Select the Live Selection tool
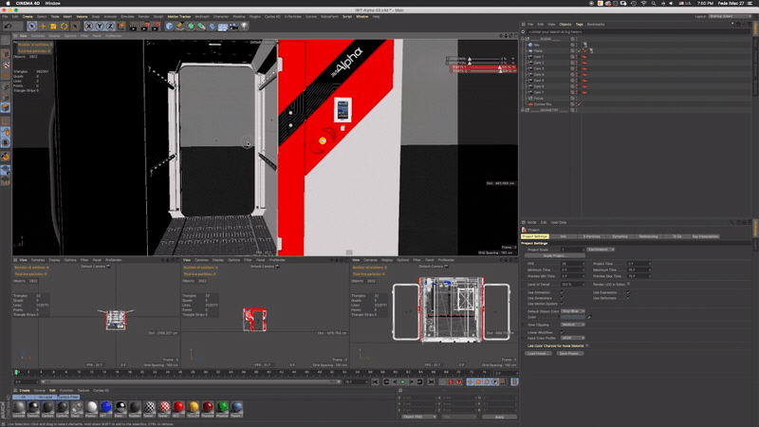Image resolution: width=759 pixels, height=427 pixels. (x=32, y=27)
